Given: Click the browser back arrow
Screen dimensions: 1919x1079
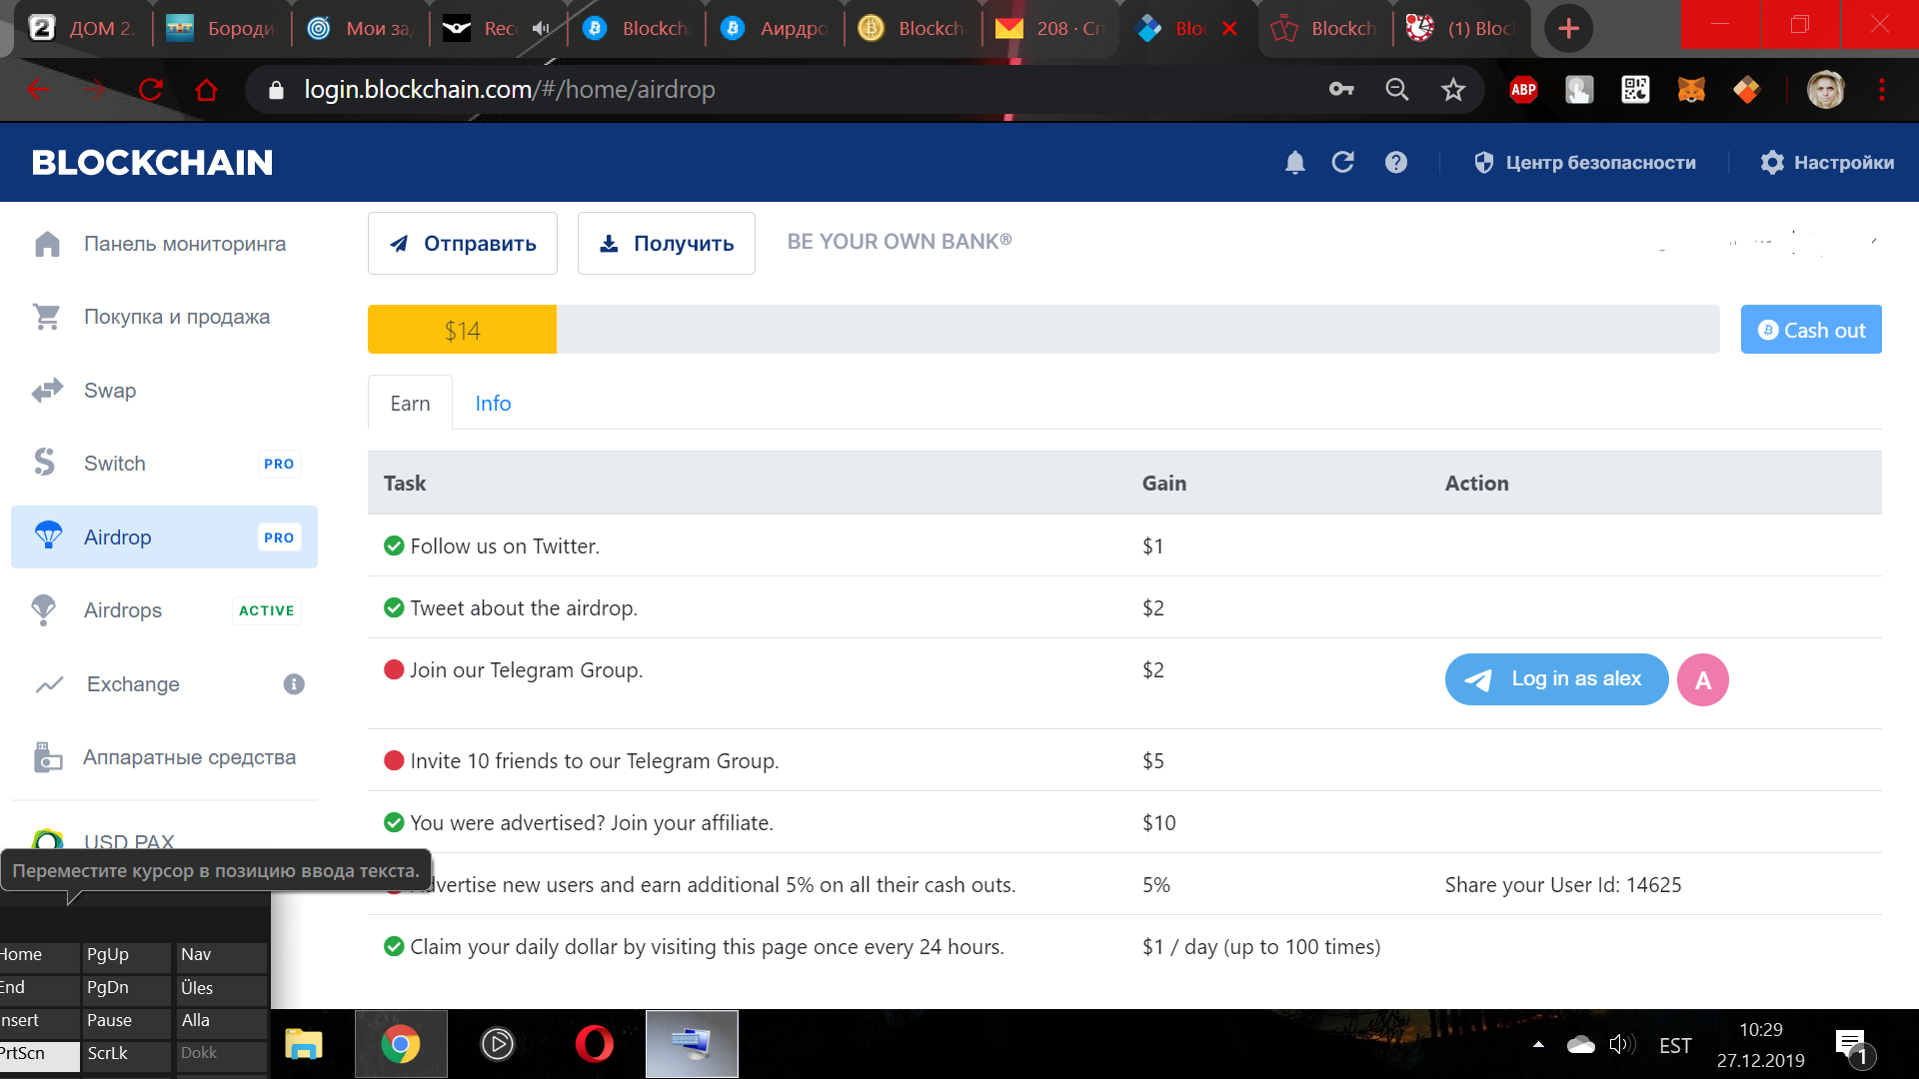Looking at the screenshot, I should pyautogui.click(x=38, y=90).
